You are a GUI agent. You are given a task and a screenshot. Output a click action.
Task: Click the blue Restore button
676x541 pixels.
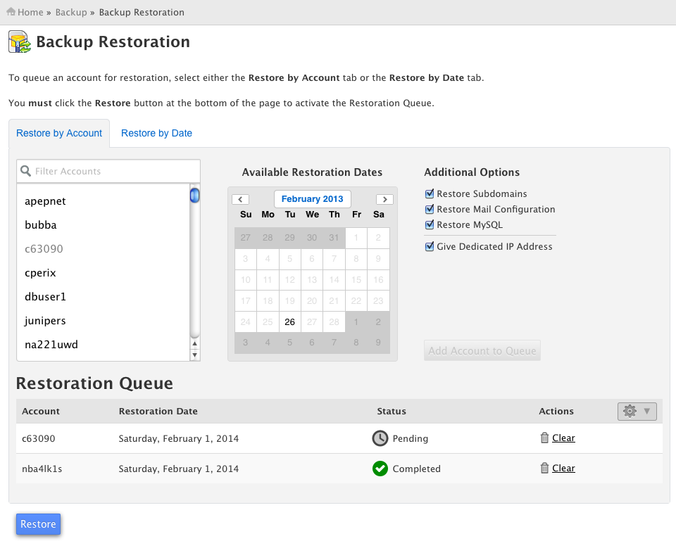[x=38, y=524]
